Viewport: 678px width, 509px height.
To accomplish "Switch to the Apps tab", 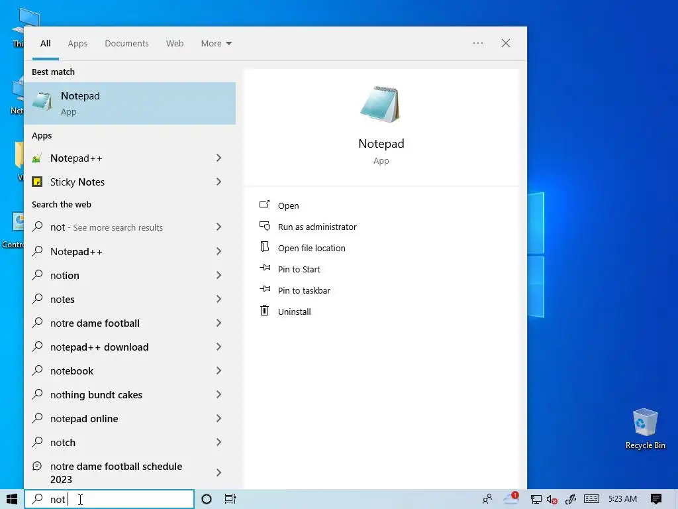I will (x=77, y=43).
